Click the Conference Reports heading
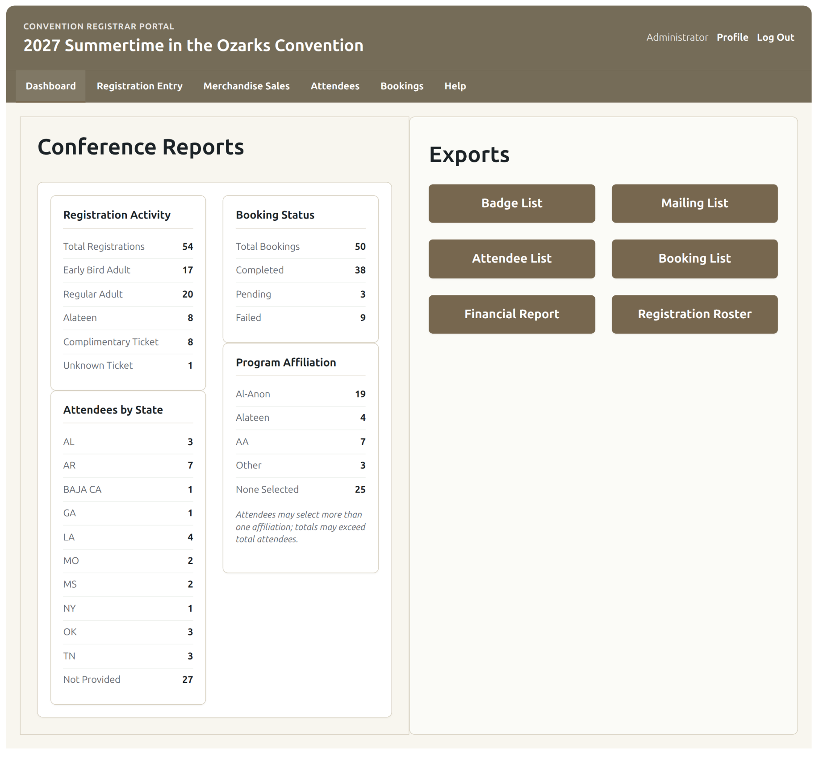 pyautogui.click(x=141, y=147)
